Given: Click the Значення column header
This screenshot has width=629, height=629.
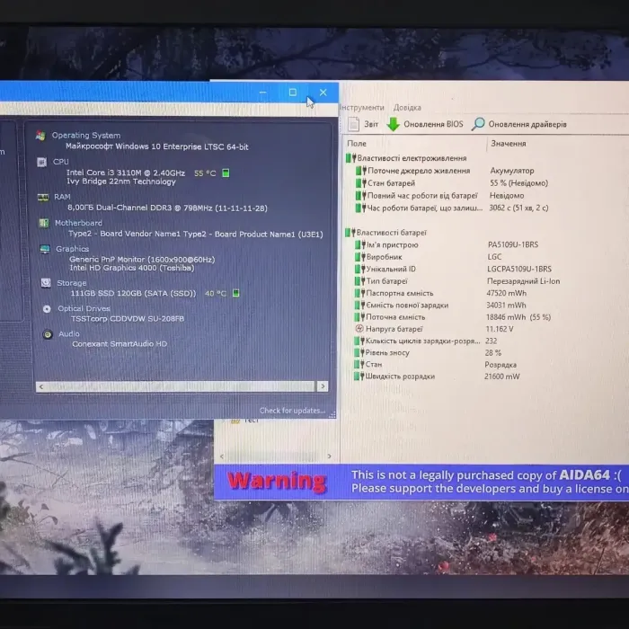Looking at the screenshot, I should [509, 144].
